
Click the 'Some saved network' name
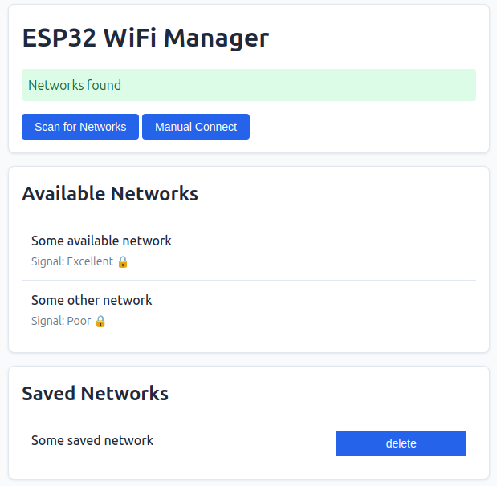(x=92, y=440)
